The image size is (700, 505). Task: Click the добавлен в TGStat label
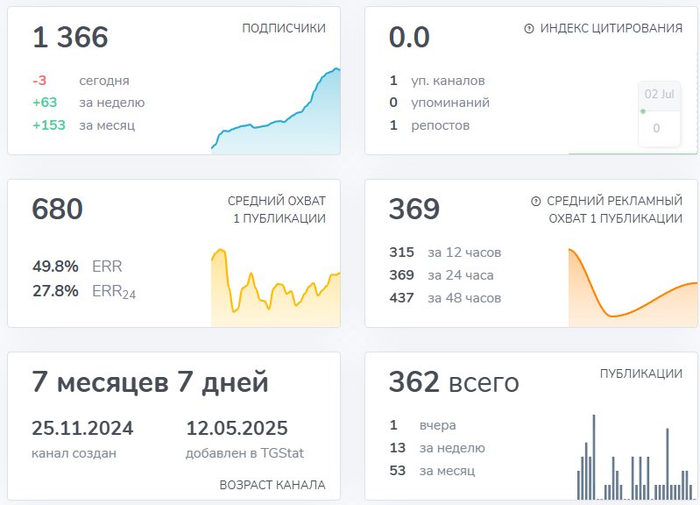point(244,453)
